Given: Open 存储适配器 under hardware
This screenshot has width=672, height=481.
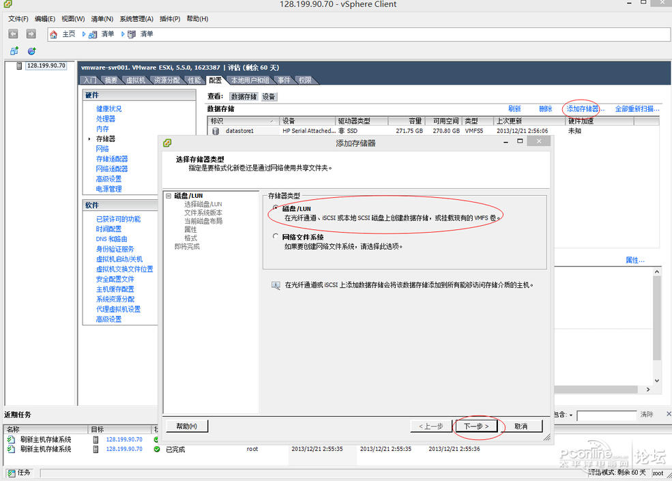Looking at the screenshot, I should [x=112, y=158].
